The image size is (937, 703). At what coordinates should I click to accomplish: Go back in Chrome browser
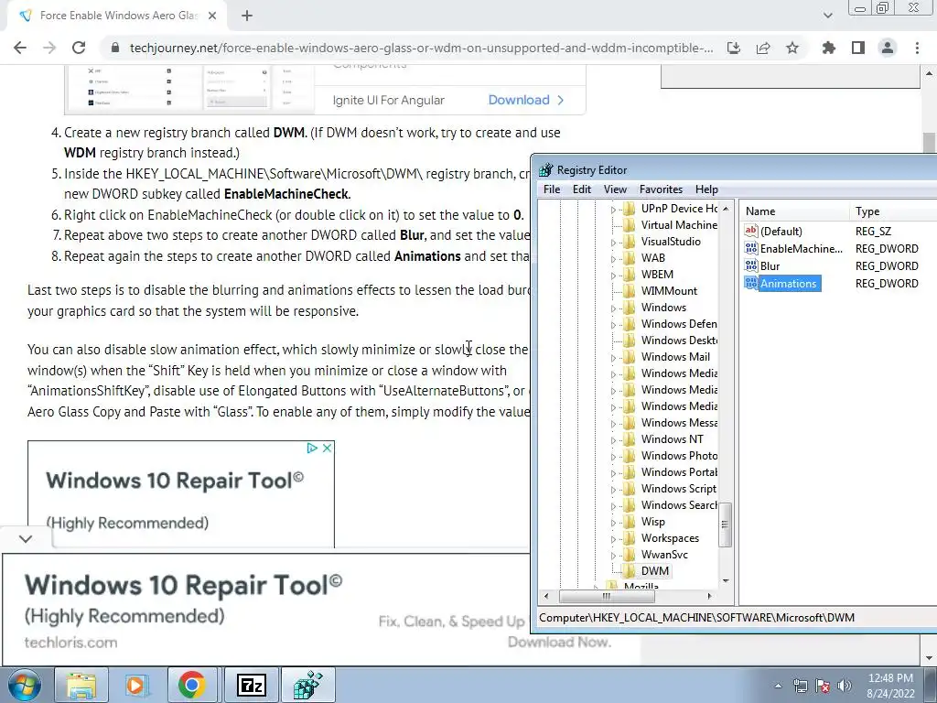point(20,48)
